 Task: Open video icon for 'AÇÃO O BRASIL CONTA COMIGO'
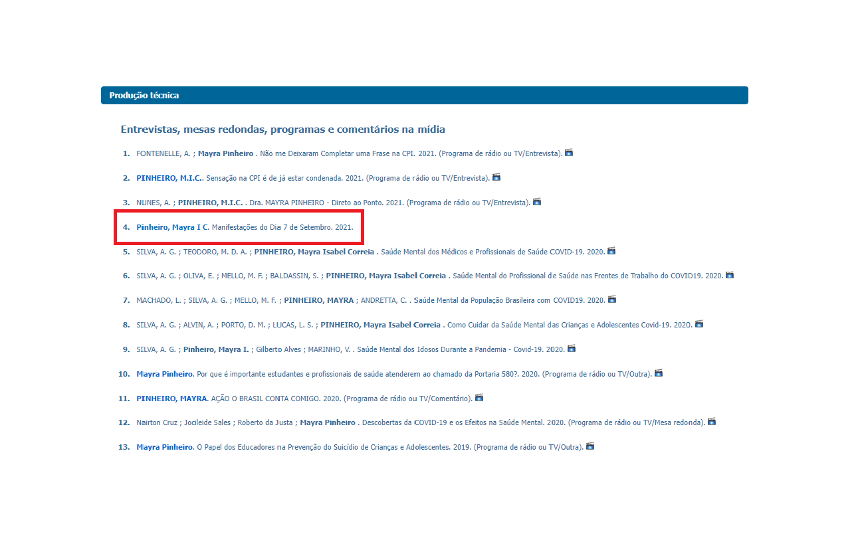[479, 398]
